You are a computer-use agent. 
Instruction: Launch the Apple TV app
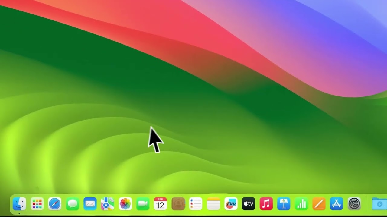pyautogui.click(x=249, y=204)
